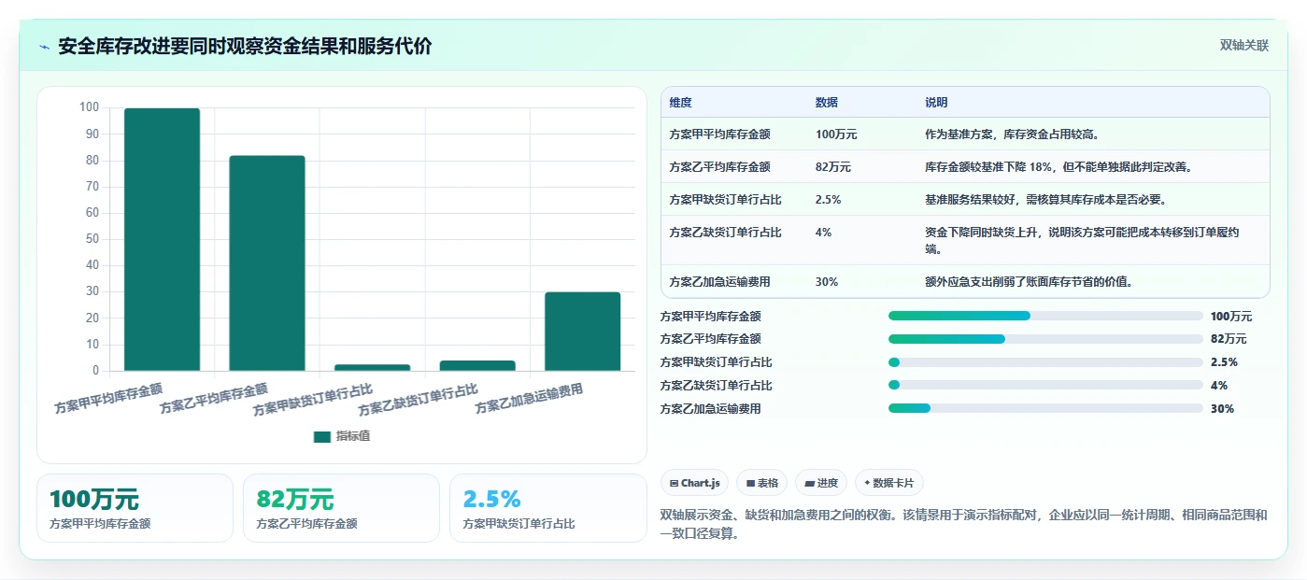Click table text 资金下降同时缺货上升
Image resolution: width=1307 pixels, height=580 pixels.
(x=982, y=233)
